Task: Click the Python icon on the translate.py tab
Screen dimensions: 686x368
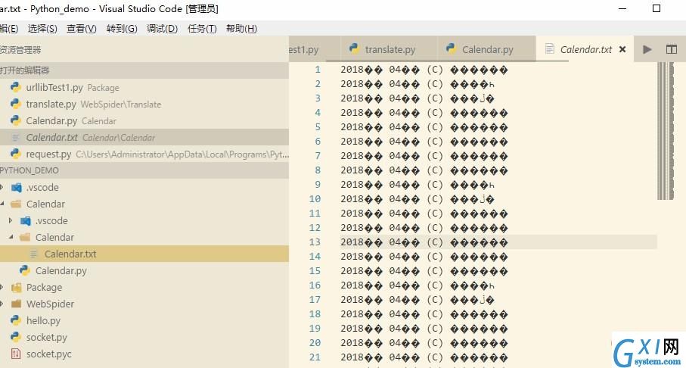Action: click(355, 48)
